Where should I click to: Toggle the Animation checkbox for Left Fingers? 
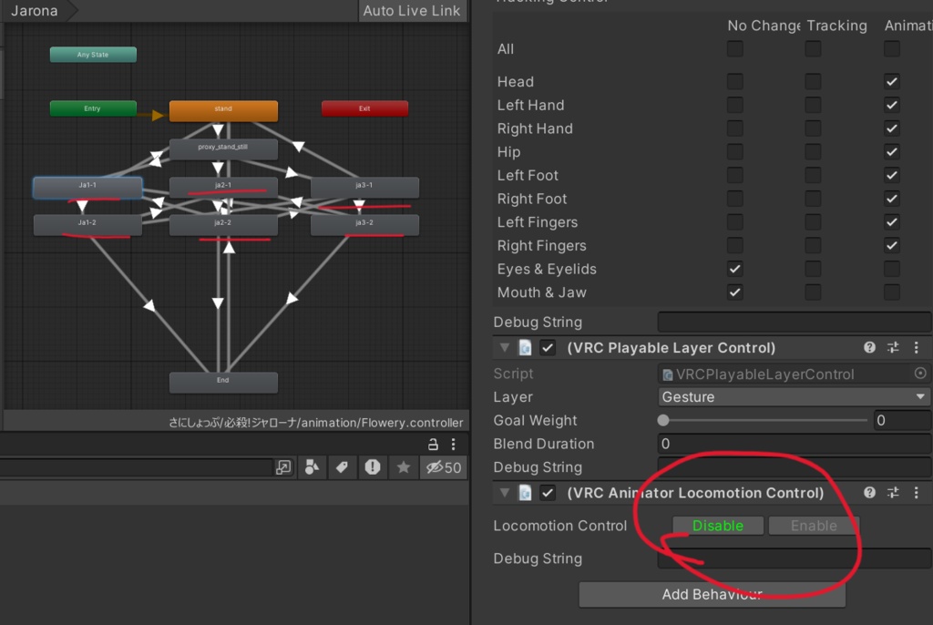(891, 222)
